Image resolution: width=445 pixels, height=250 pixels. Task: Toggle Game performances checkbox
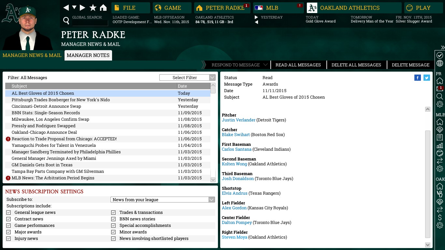coord(9,226)
